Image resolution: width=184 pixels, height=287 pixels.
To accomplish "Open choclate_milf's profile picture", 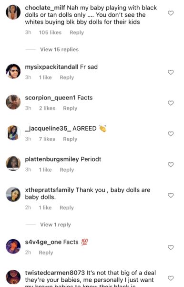I will (13, 12).
